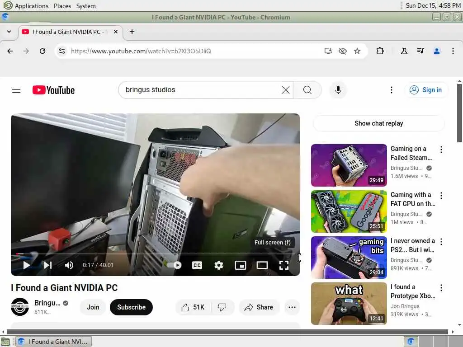Open Places menu

coord(62,6)
